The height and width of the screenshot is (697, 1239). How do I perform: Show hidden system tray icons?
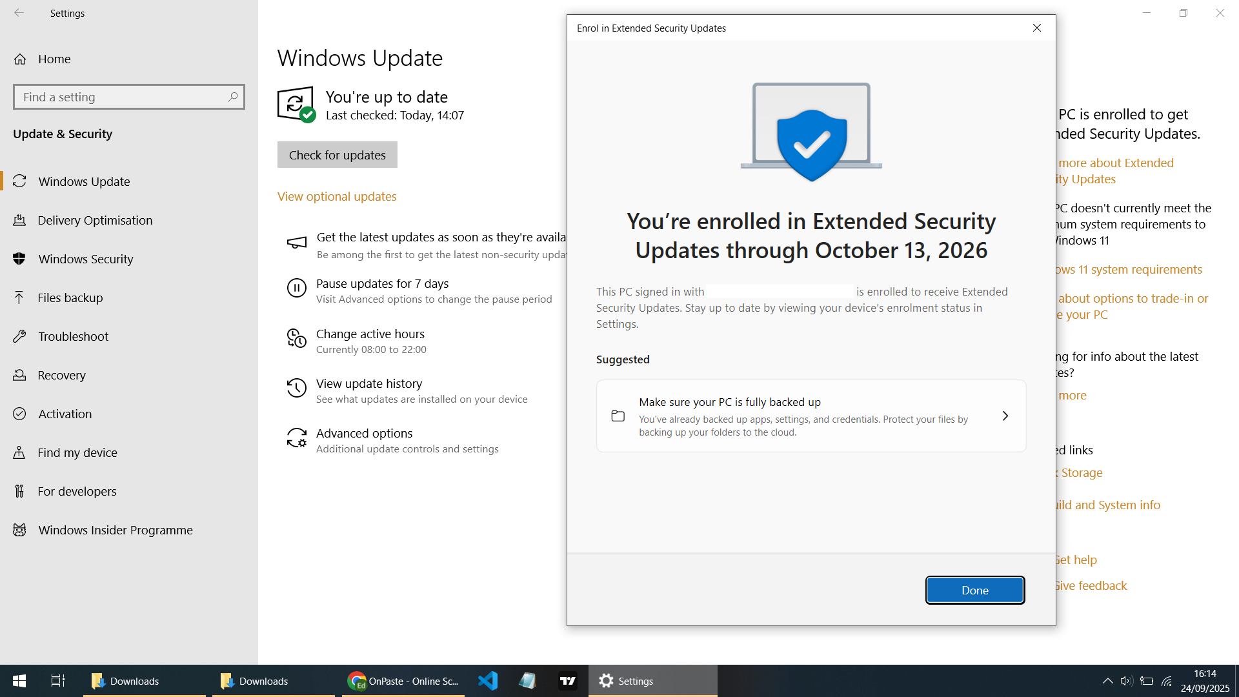(1107, 681)
